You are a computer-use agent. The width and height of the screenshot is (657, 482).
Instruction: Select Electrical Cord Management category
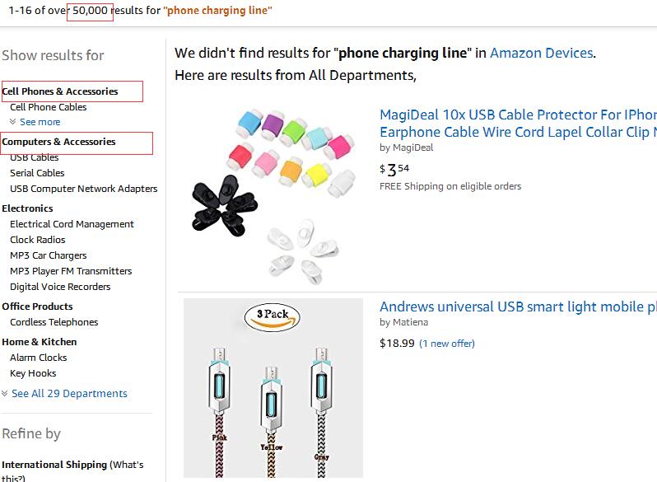(x=72, y=224)
